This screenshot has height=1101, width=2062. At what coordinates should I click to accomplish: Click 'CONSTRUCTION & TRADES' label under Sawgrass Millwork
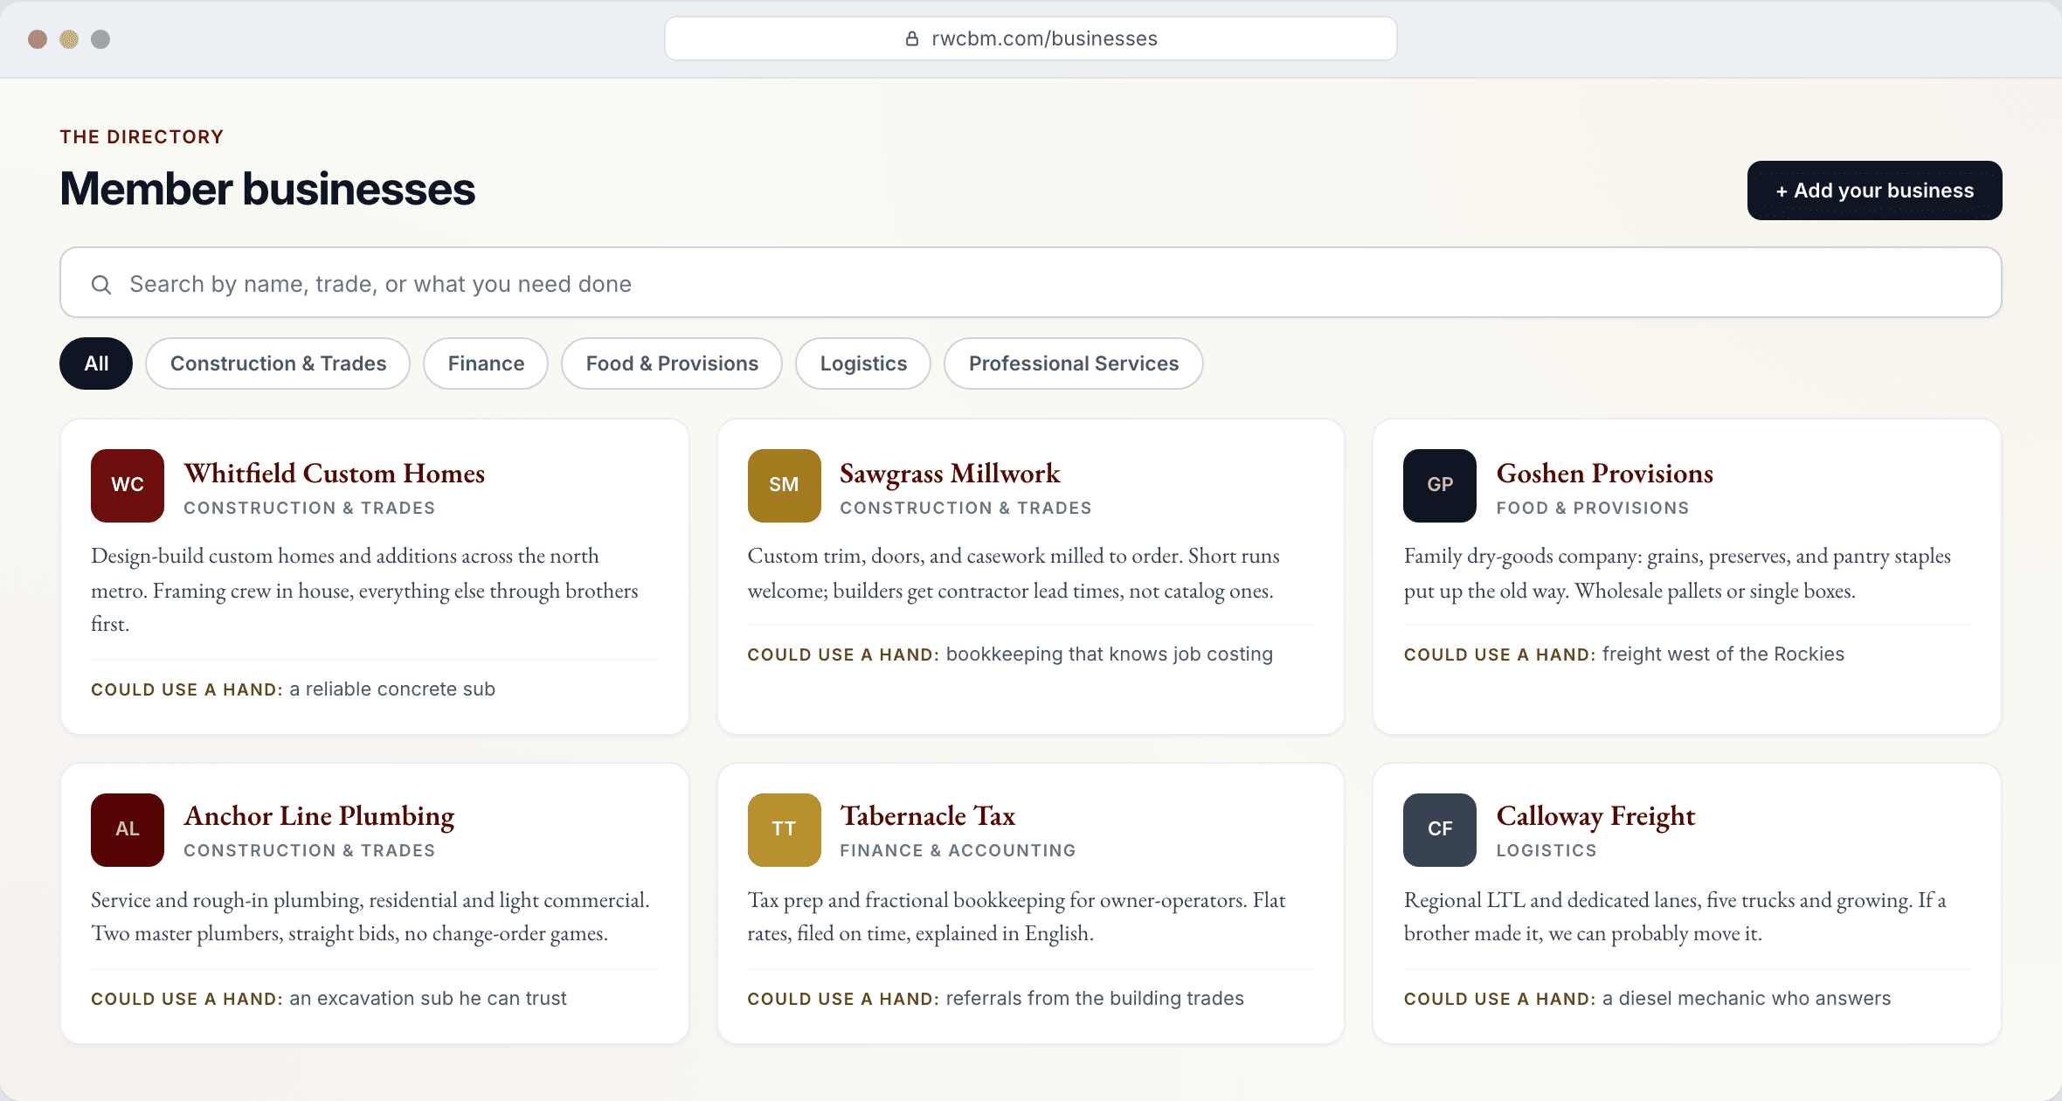965,509
